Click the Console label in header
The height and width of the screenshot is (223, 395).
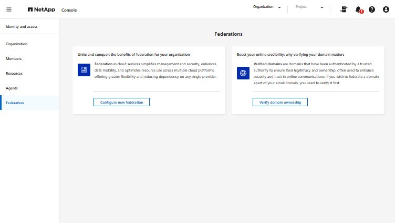click(69, 10)
